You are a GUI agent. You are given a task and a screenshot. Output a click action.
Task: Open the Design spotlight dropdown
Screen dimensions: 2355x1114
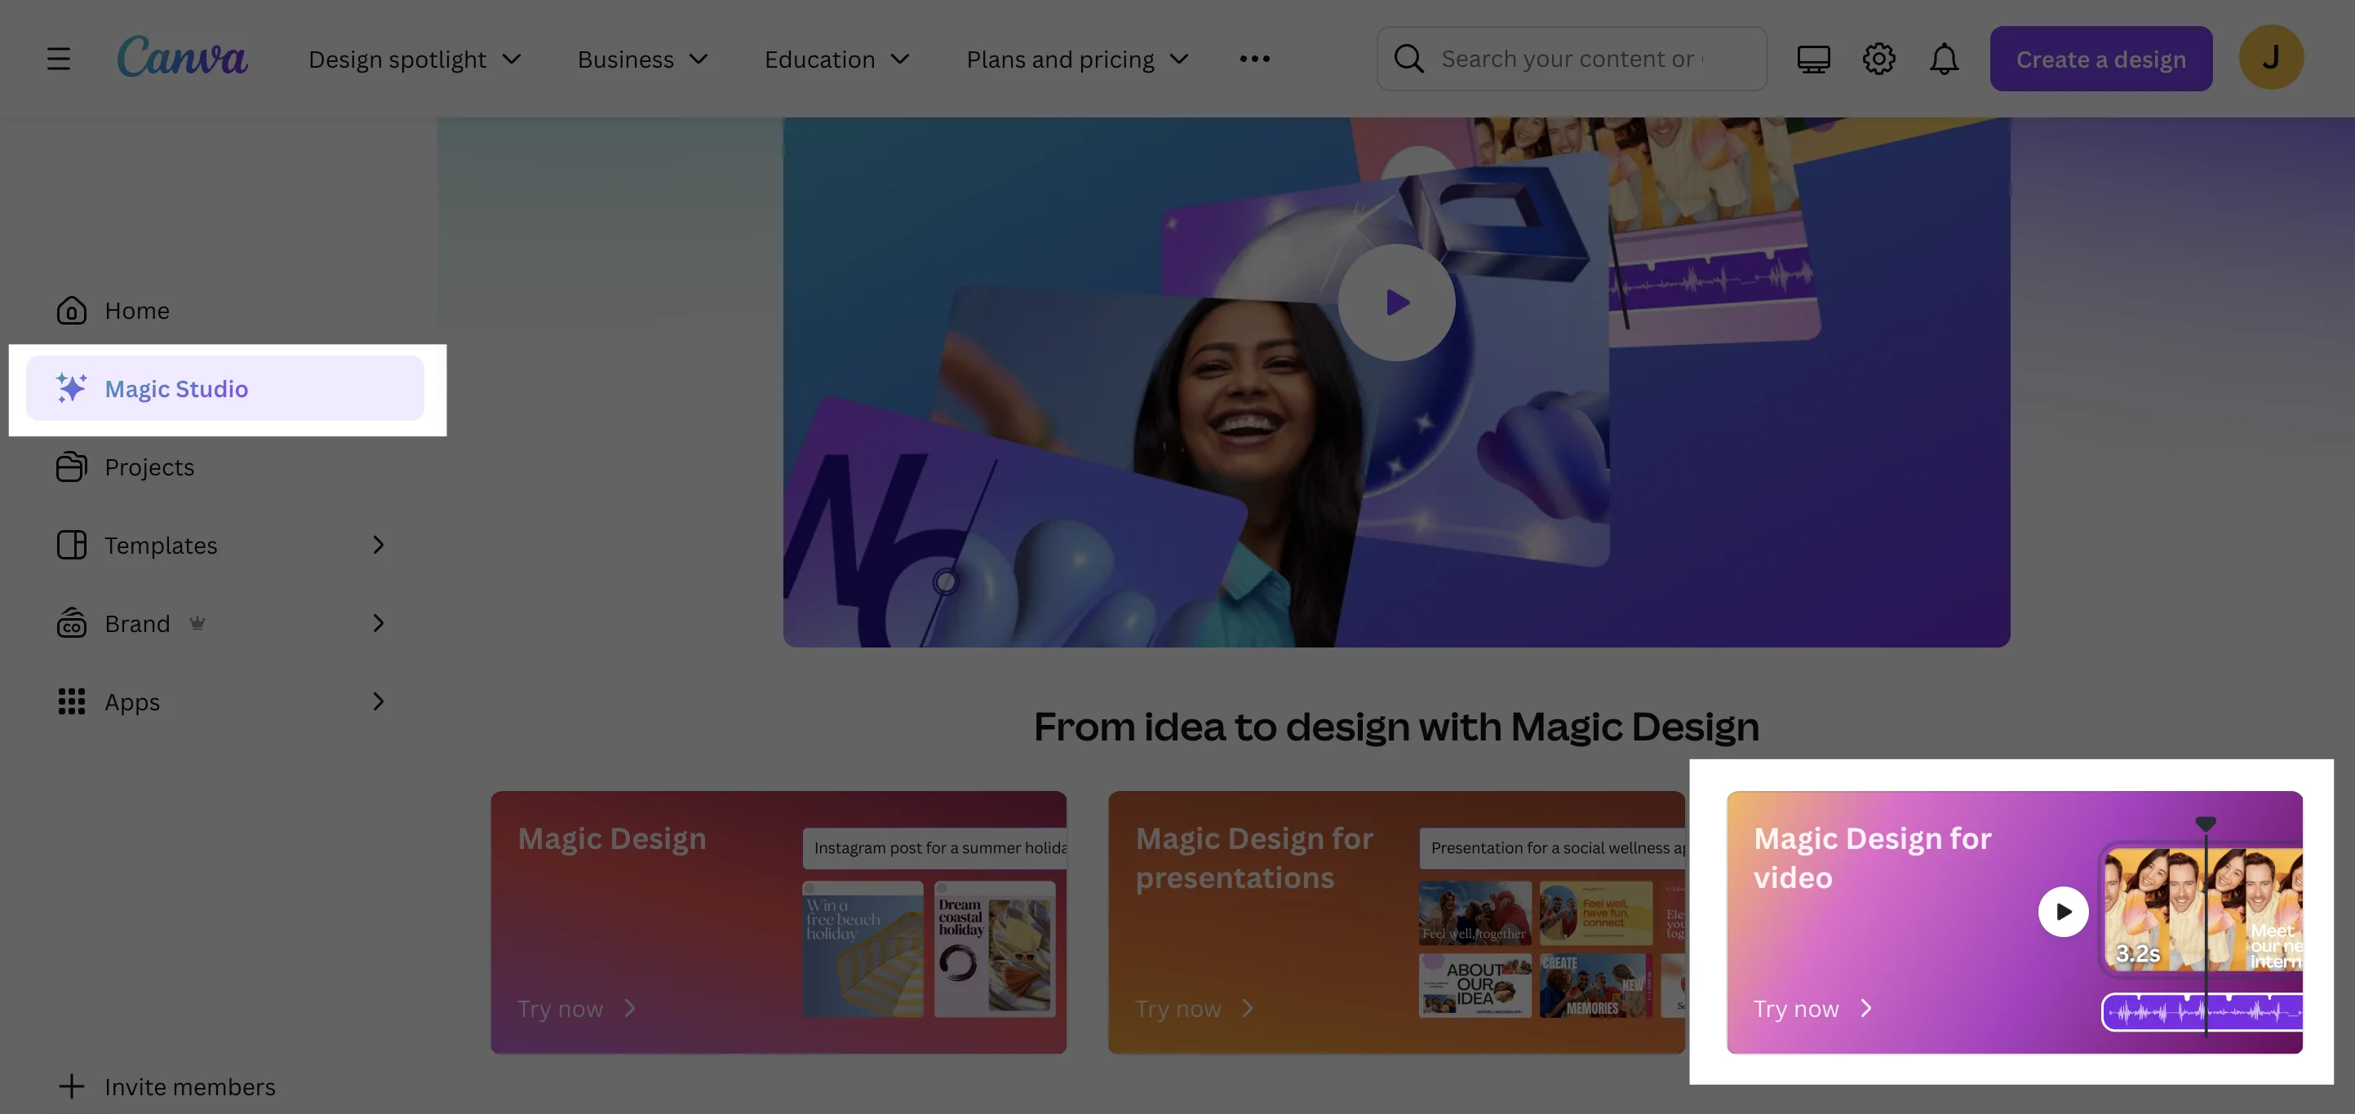click(415, 60)
